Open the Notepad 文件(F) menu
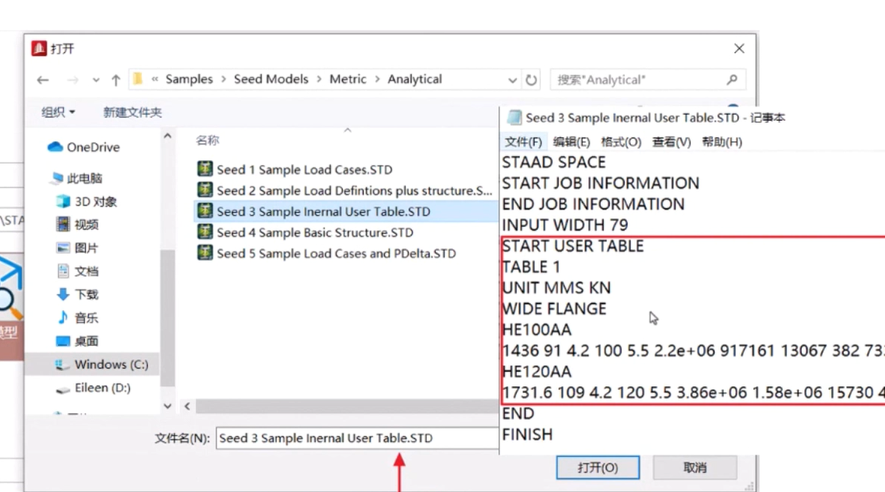 click(x=522, y=141)
